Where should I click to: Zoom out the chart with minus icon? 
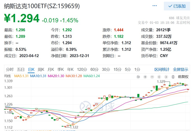[x=152, y=77]
